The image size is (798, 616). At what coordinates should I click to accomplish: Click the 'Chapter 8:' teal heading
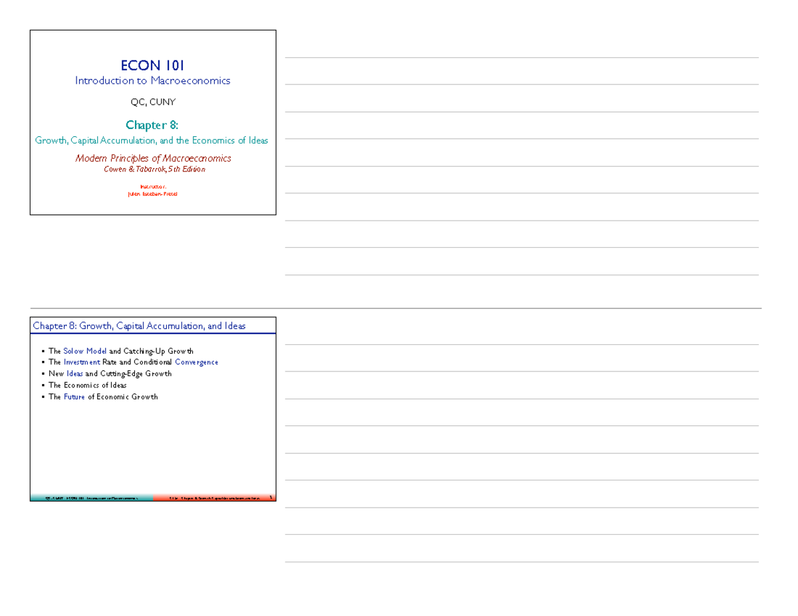[x=152, y=125]
